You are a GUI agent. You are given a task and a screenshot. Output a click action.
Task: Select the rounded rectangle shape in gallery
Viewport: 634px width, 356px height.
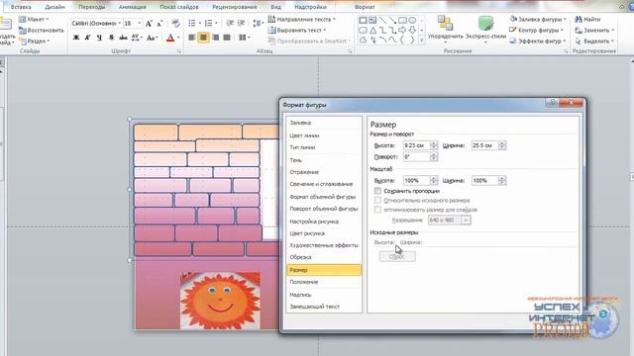point(363,31)
